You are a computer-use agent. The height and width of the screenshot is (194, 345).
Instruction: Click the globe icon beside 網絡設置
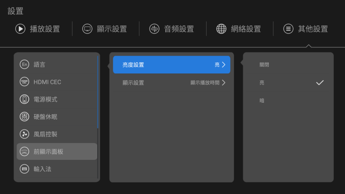[x=221, y=29]
